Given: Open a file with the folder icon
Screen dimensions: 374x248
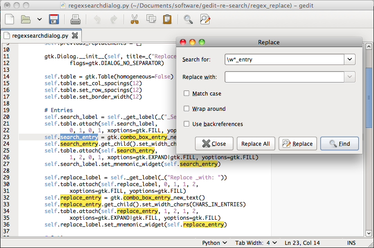Looking at the screenshot, I should [26, 19].
